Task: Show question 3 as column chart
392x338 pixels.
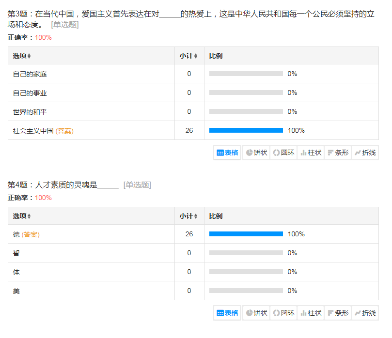Action: [x=311, y=153]
